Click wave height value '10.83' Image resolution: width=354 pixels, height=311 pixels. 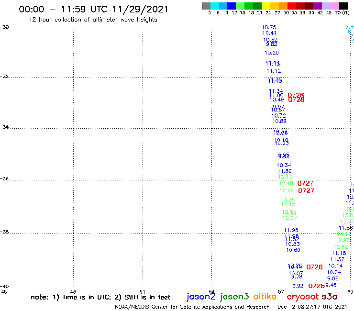click(293, 244)
